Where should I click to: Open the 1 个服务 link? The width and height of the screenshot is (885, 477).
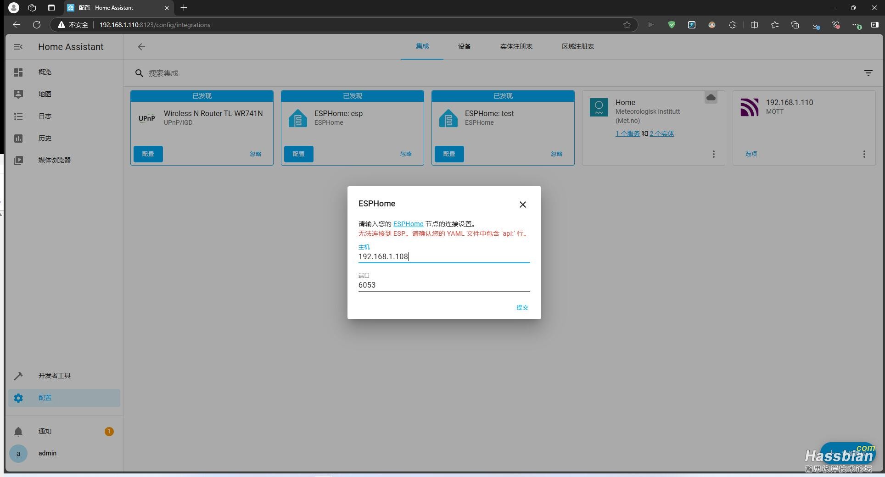click(627, 133)
